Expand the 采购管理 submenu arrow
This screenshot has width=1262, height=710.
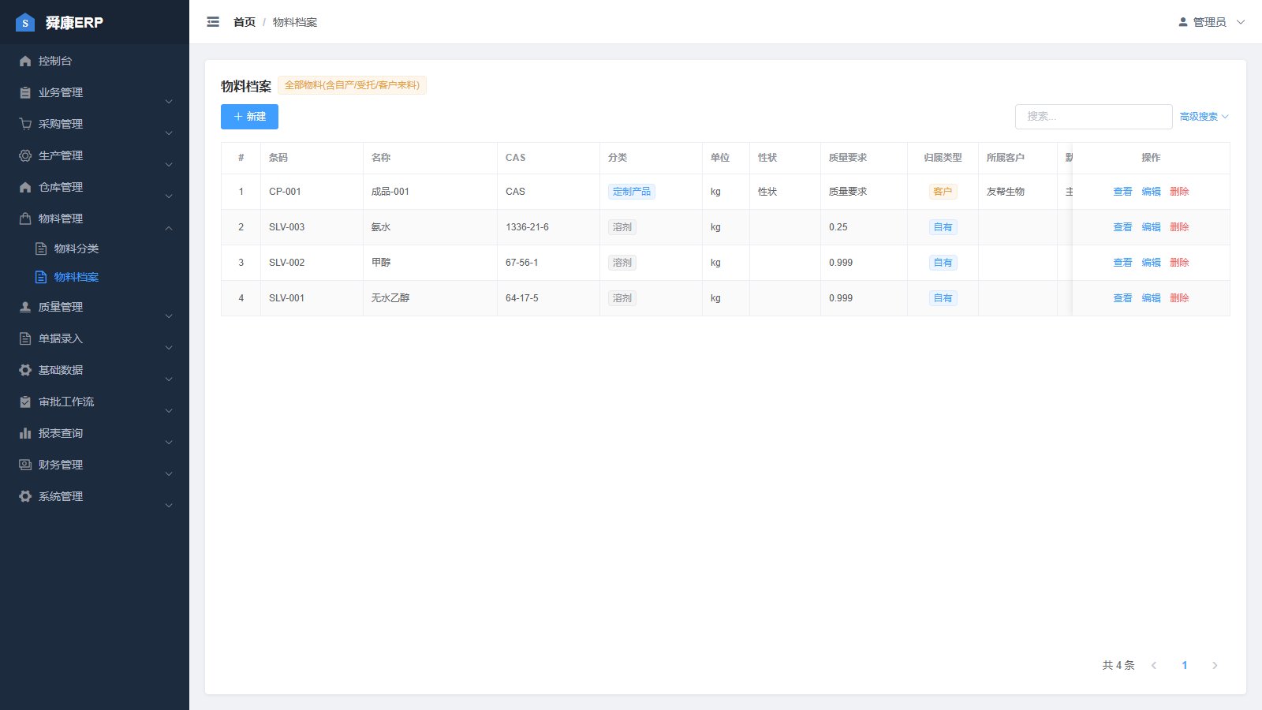tap(169, 133)
